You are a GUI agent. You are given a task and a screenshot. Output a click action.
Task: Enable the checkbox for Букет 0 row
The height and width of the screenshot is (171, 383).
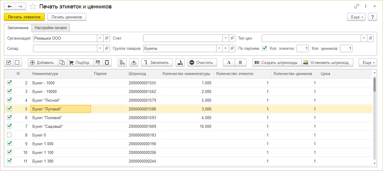point(9,135)
